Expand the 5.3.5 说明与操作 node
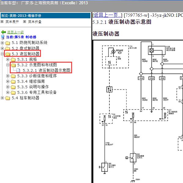This screenshot has width=183, height=183. click(8, 87)
